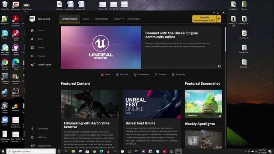Open Google Chrome from the taskbar
Viewport: 274px width, 154px height.
coord(94,151)
